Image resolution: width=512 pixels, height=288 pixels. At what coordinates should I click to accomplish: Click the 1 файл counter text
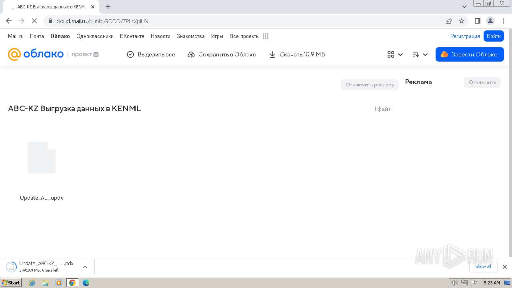(383, 109)
